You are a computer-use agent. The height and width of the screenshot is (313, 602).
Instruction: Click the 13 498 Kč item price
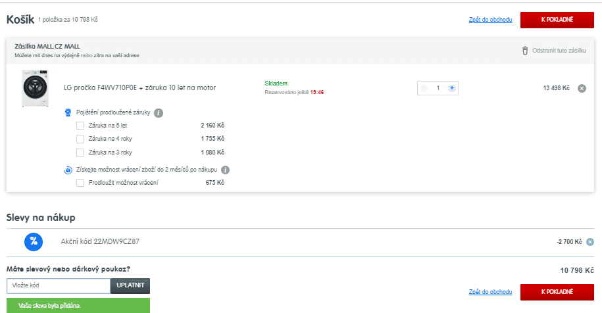[x=556, y=88]
